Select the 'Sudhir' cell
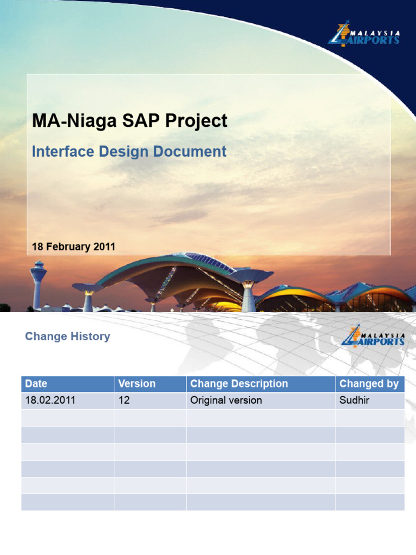 pyautogui.click(x=370, y=401)
